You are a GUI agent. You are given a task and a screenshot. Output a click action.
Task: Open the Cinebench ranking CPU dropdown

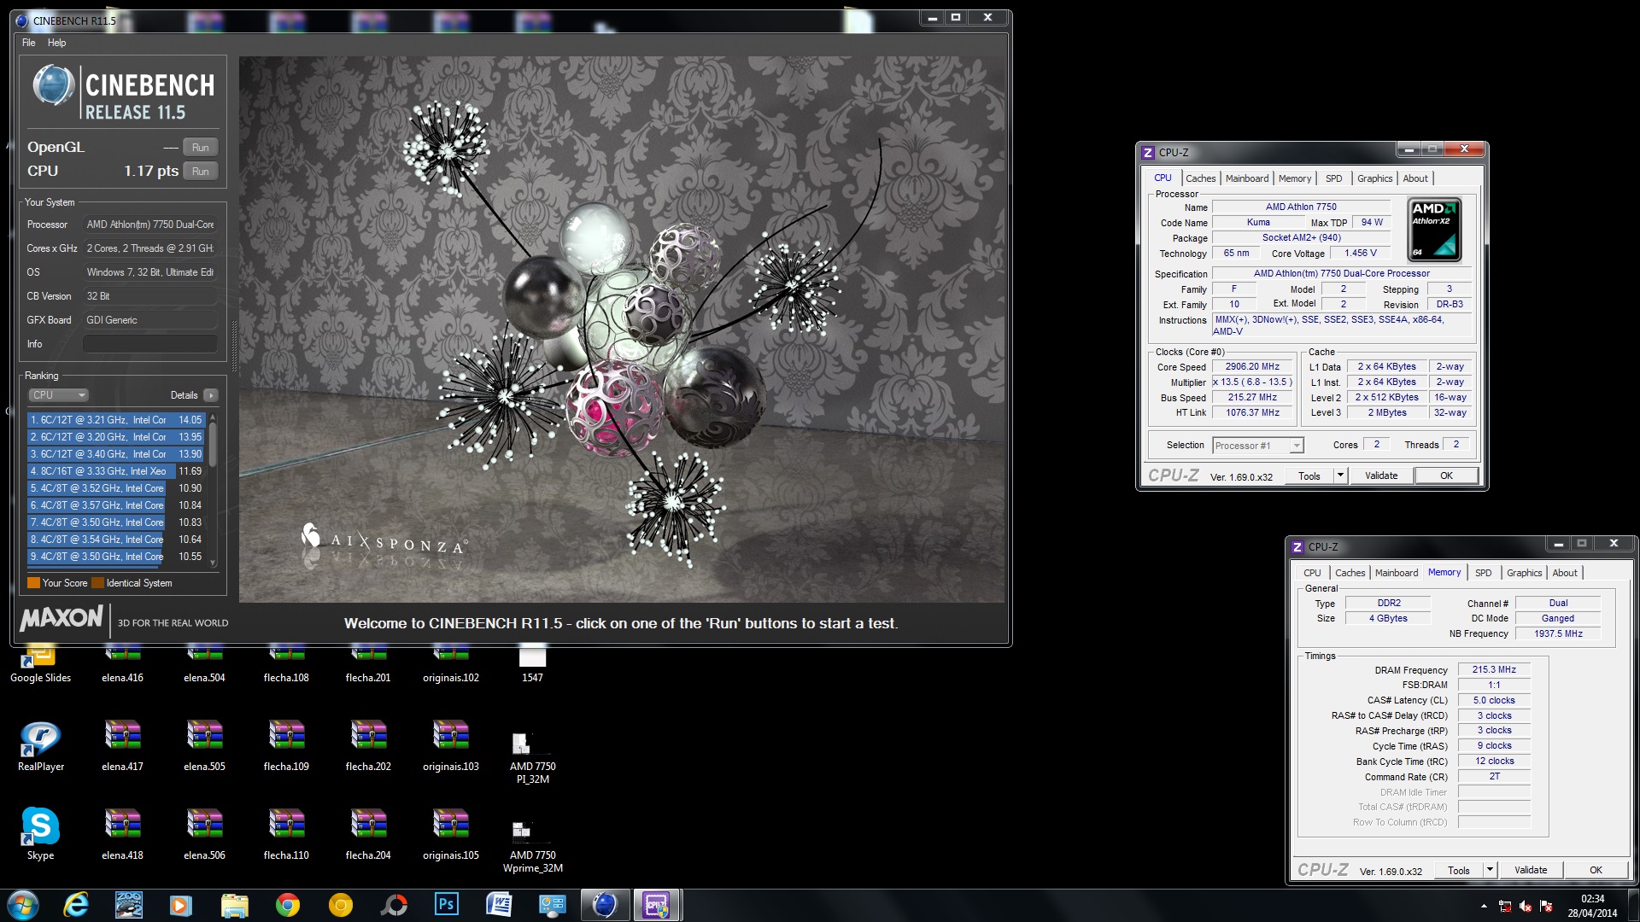click(58, 395)
